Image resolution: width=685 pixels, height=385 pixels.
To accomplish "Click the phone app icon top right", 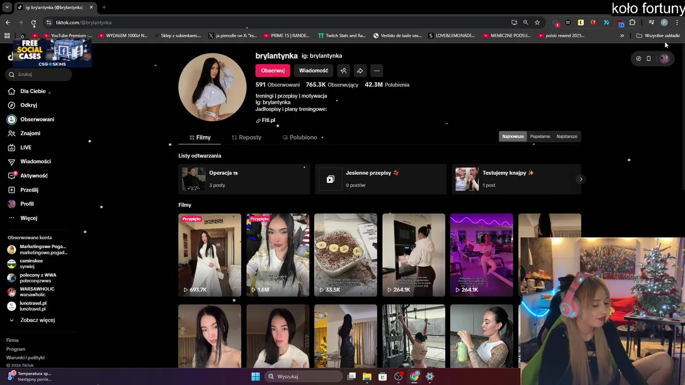I will click(x=649, y=59).
